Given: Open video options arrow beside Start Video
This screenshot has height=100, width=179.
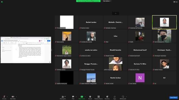Looking at the screenshot, I should coord(17,97).
